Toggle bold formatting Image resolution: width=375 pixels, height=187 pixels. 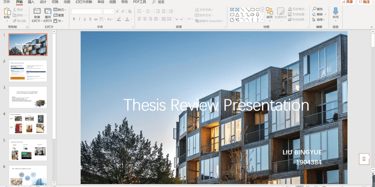click(x=74, y=19)
